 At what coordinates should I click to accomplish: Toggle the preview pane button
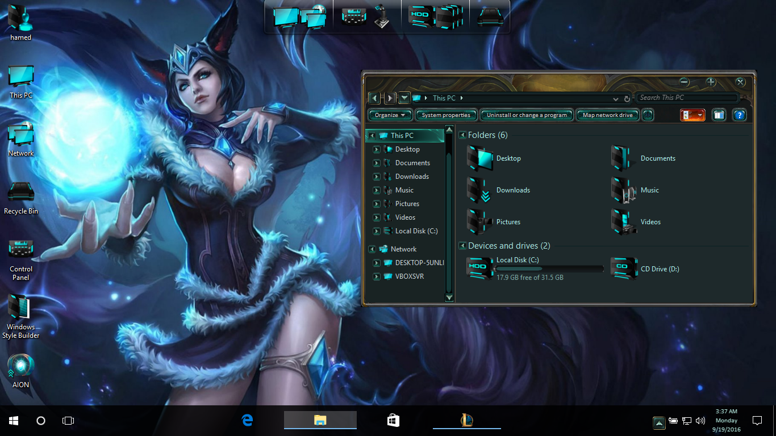click(719, 115)
